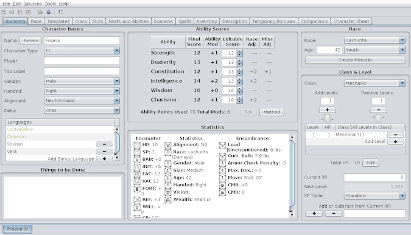Click the Save character toolbar icon
The height and width of the screenshot is (235, 411).
(28, 12)
